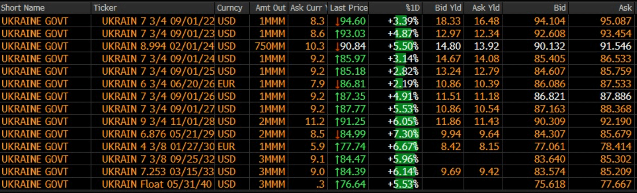Click the +6.14% daily change cell
The image size is (637, 193).
403,171
